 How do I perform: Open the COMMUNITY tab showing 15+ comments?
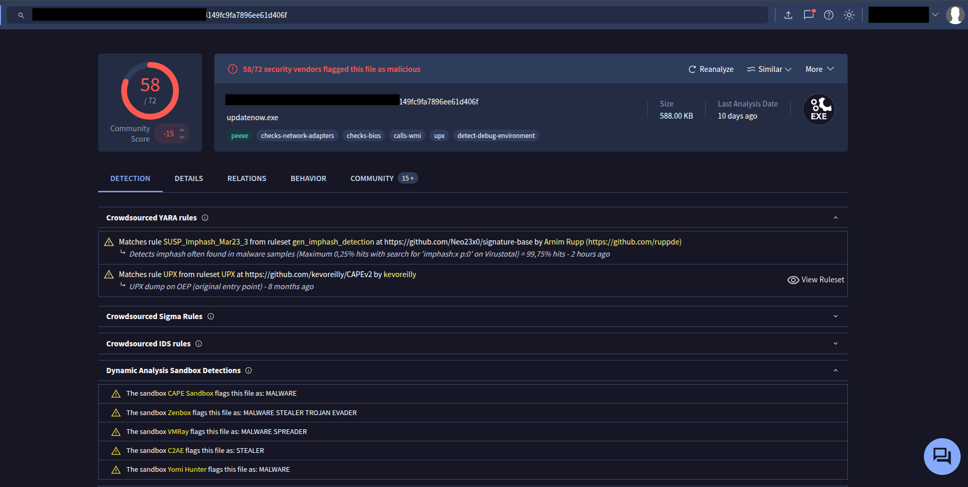click(372, 178)
